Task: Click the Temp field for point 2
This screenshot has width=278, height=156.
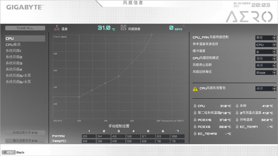Action: 104,141
